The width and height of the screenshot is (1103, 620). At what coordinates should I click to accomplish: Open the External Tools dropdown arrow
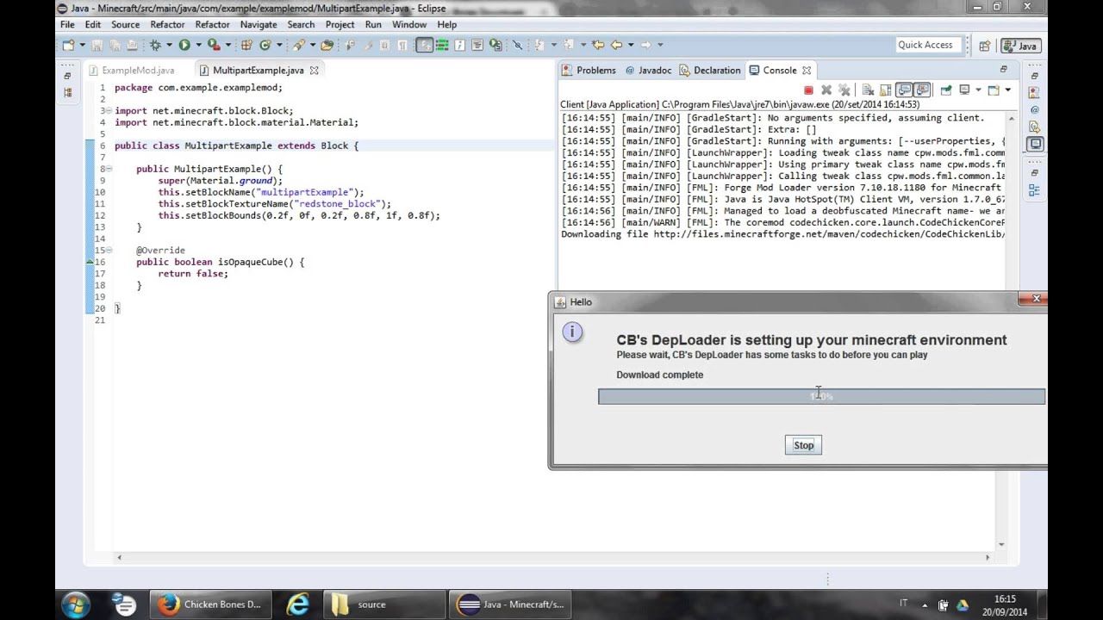[x=228, y=45]
